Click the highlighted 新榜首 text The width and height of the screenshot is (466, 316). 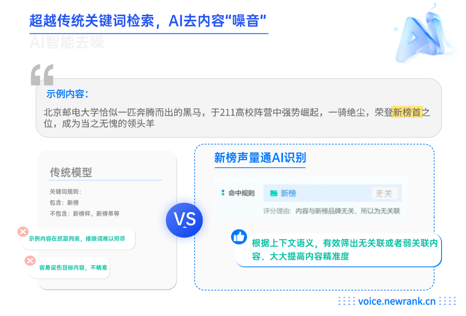click(407, 112)
